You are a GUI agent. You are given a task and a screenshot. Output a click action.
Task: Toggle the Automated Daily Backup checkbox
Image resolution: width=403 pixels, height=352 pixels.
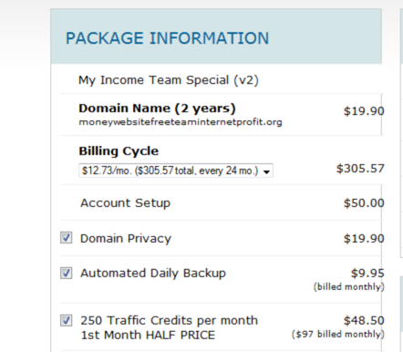pyautogui.click(x=66, y=273)
